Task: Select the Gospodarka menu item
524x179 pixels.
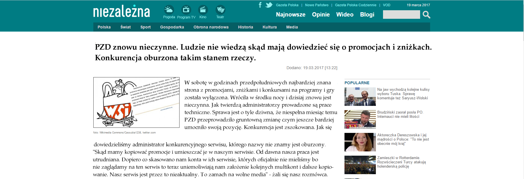Action: [x=172, y=27]
